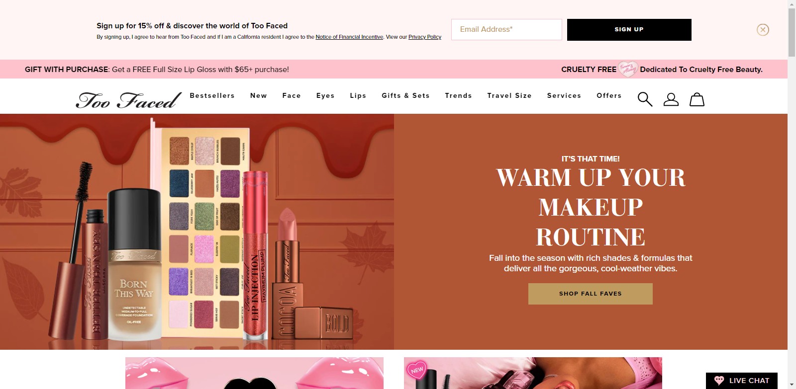This screenshot has height=389, width=796.
Task: Open the Bestsellers menu
Action: coord(212,95)
